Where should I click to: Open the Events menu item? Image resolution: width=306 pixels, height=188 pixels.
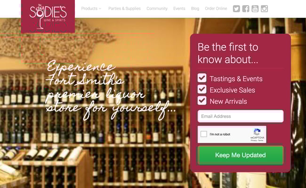(179, 8)
